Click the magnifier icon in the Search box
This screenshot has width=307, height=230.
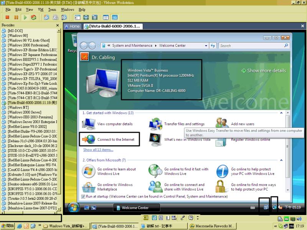pyautogui.click(x=286, y=45)
